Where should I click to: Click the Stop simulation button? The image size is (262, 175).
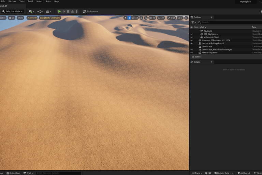[68, 12]
